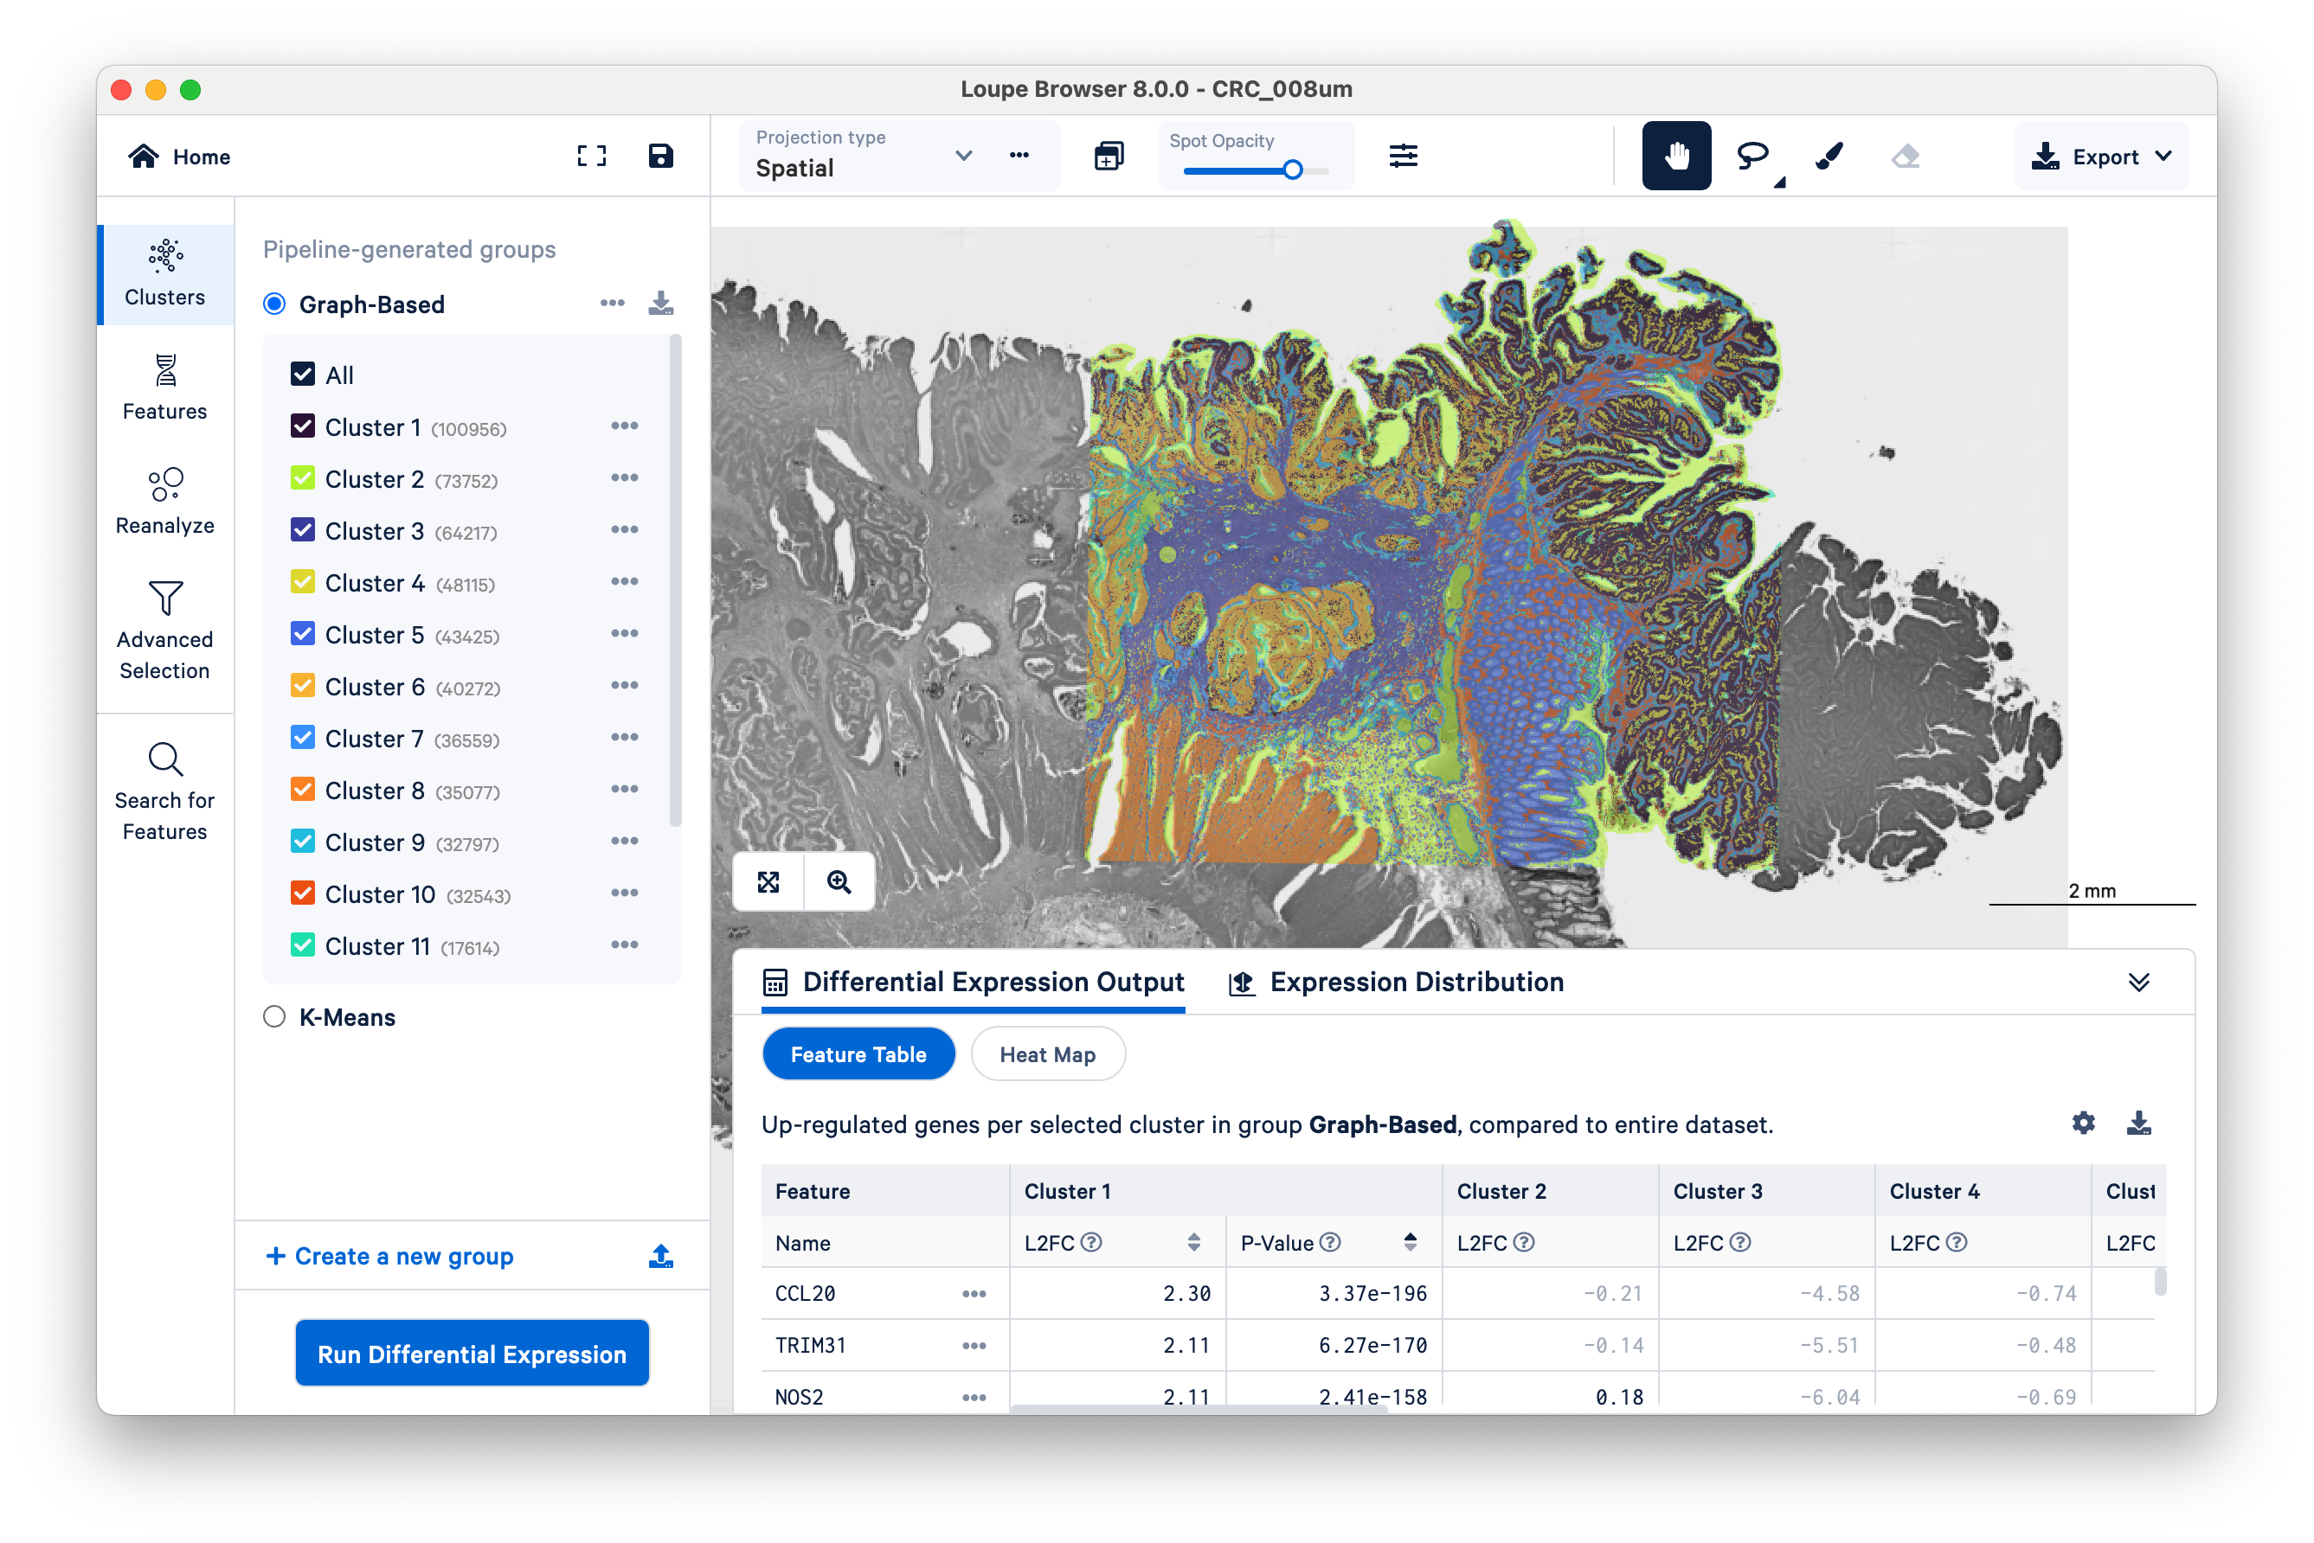The width and height of the screenshot is (2314, 1543).
Task: Open the view settings sliders icon
Action: (1403, 156)
